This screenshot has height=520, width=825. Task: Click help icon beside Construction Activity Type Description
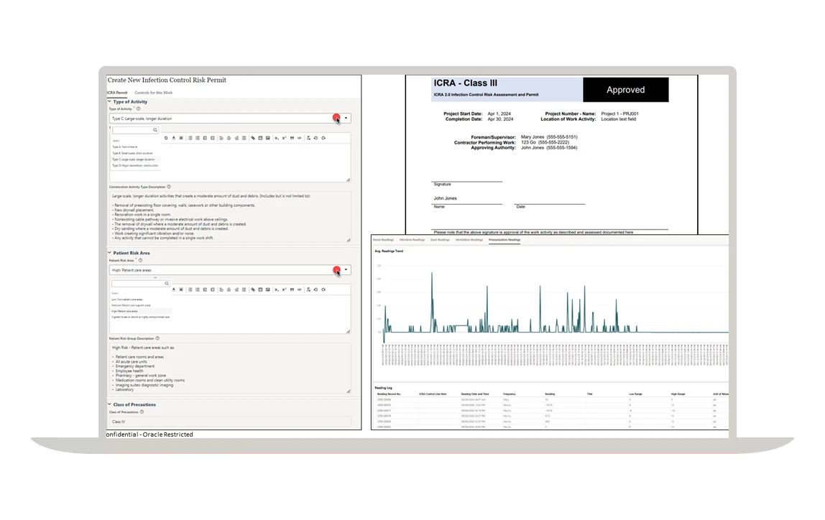pos(169,187)
